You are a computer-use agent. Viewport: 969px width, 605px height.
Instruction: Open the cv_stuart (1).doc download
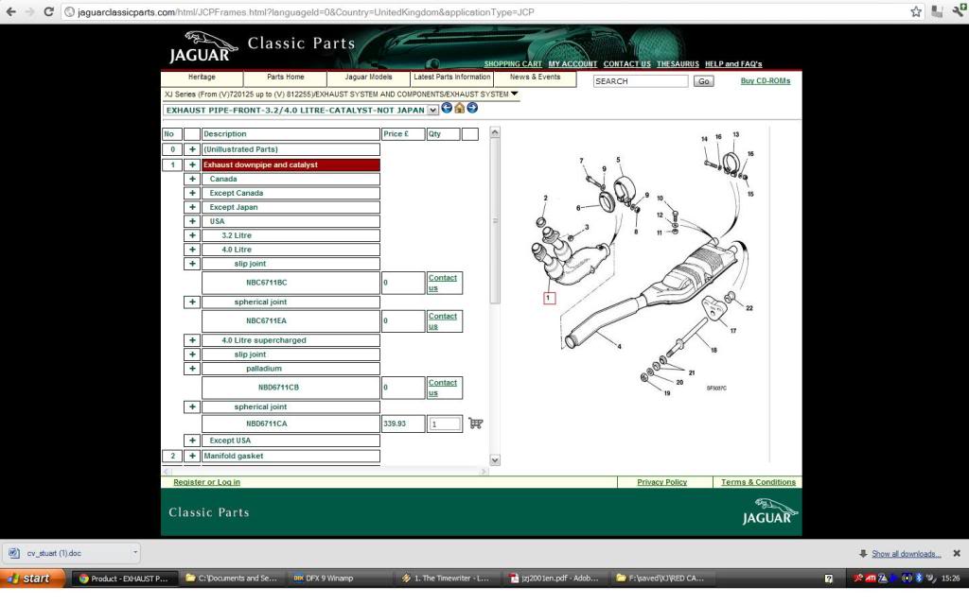(x=66, y=553)
